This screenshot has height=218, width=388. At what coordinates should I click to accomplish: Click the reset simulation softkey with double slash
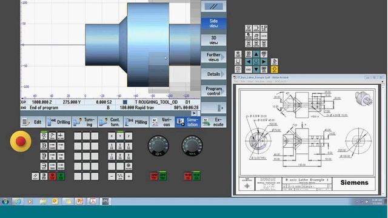click(213, 7)
